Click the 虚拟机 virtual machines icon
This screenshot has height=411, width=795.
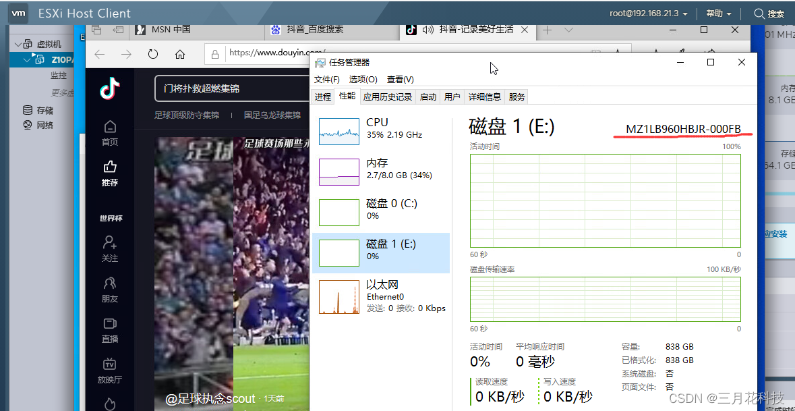(28, 45)
